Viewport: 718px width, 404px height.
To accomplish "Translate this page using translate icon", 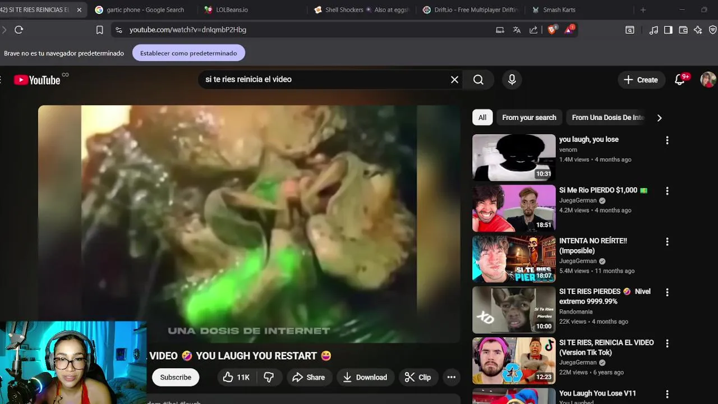I will tap(517, 30).
